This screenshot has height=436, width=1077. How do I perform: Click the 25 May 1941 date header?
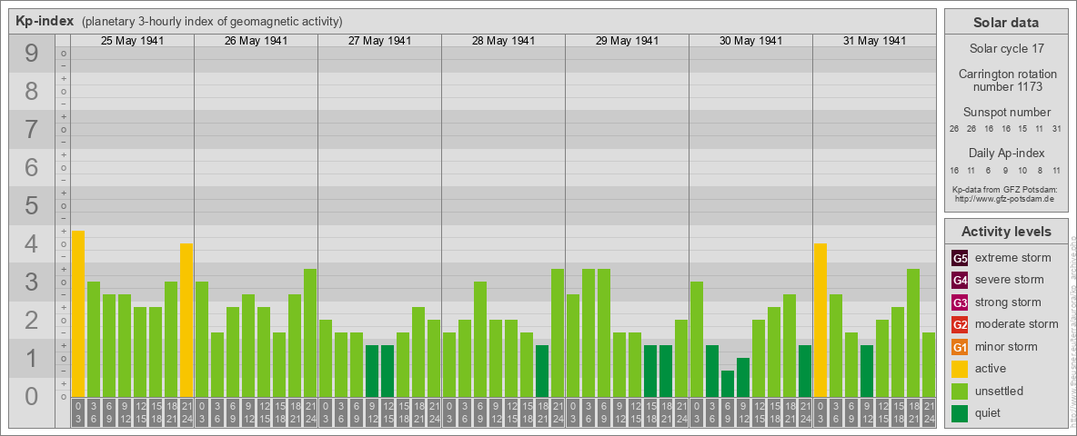(x=133, y=41)
